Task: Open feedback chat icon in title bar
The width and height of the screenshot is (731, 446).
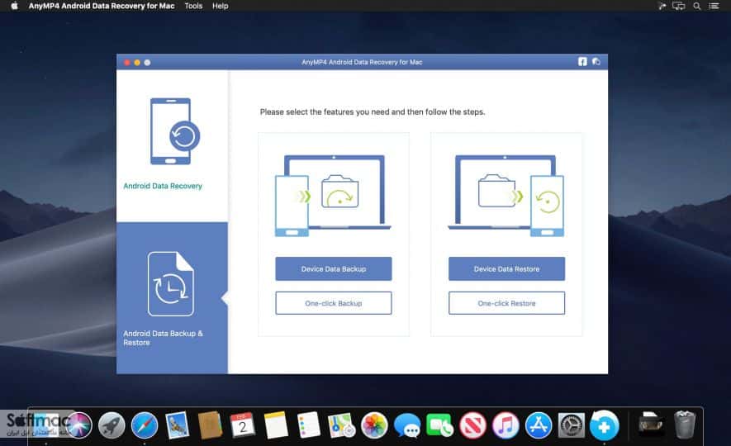Action: click(596, 61)
